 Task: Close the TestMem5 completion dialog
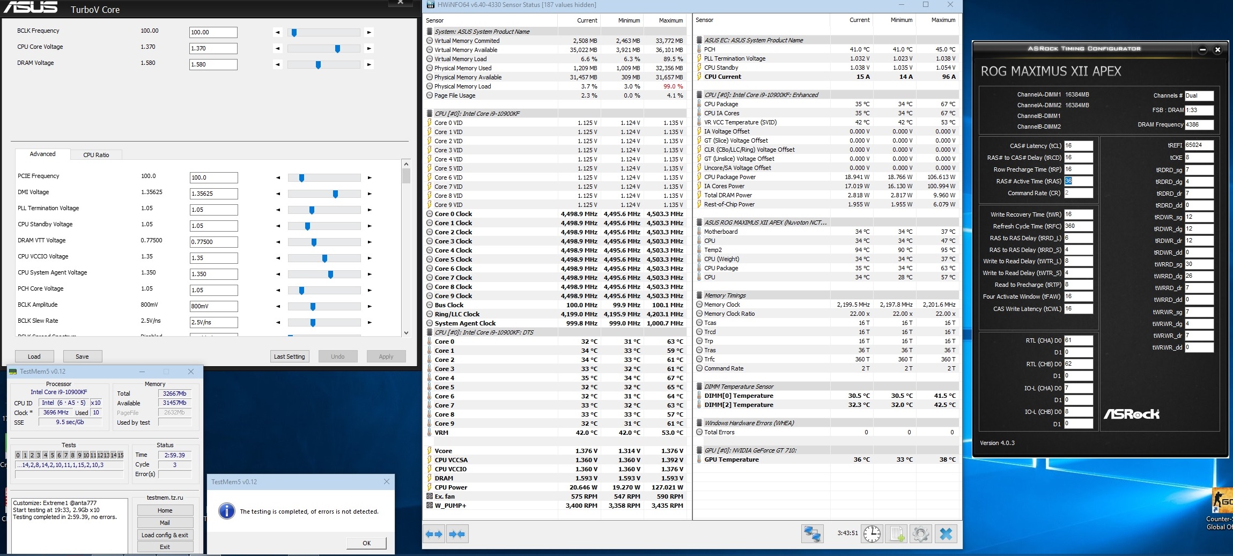point(387,481)
